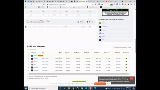Toggle the Display Unconverted Data checkbox

(113, 47)
